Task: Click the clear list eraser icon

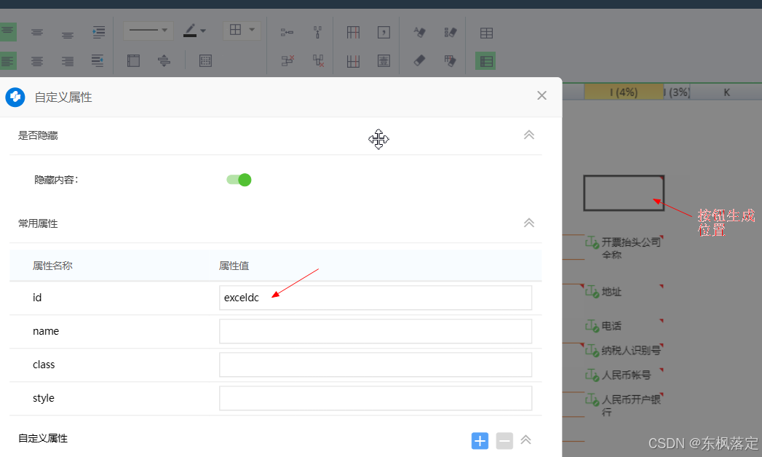Action: pos(451,33)
